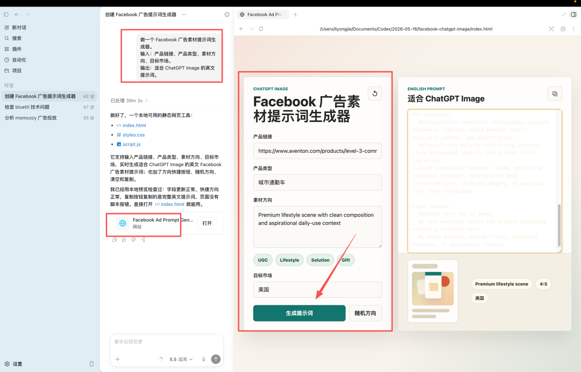The width and height of the screenshot is (581, 372).
Task: Click the expand fullscreen icon in browser header
Action: (x=564, y=15)
